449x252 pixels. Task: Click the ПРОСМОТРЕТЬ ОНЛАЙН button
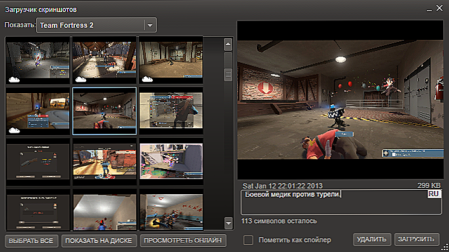(x=183, y=241)
